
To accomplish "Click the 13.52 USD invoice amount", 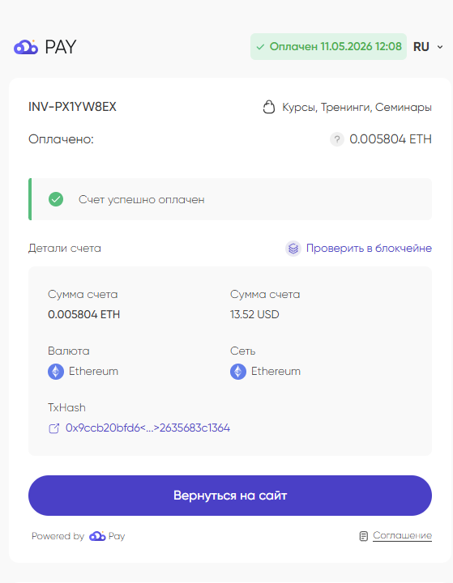I will click(x=254, y=314).
